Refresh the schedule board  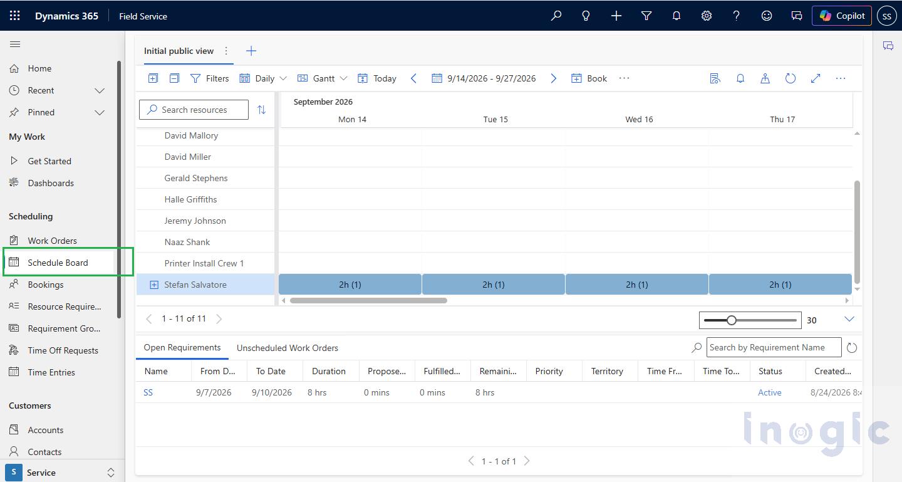tap(791, 78)
